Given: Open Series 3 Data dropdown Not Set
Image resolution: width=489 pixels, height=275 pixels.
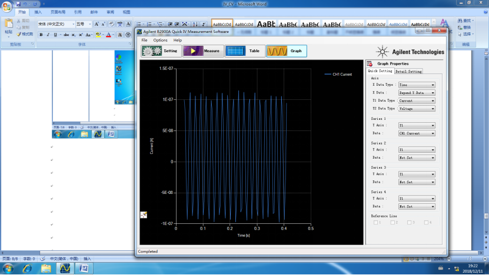Looking at the screenshot, I should (417, 182).
